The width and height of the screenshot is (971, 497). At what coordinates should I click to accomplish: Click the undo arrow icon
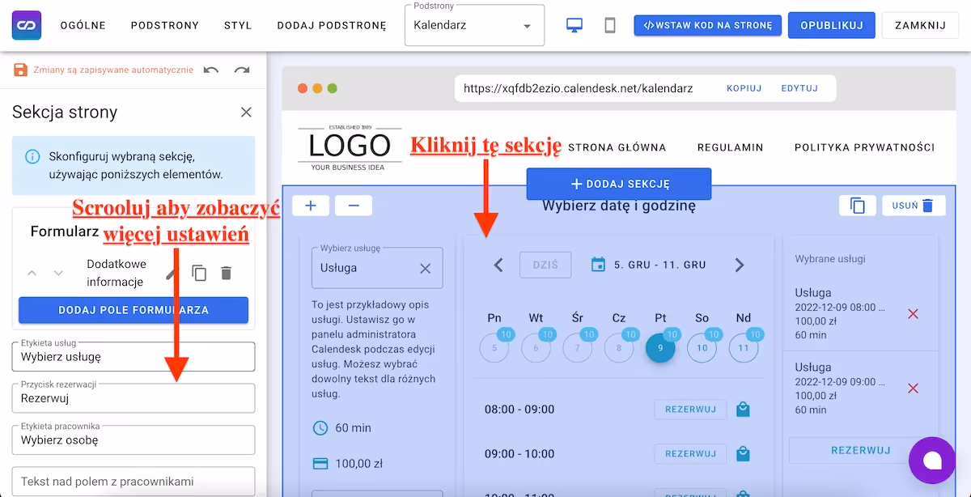(x=211, y=70)
